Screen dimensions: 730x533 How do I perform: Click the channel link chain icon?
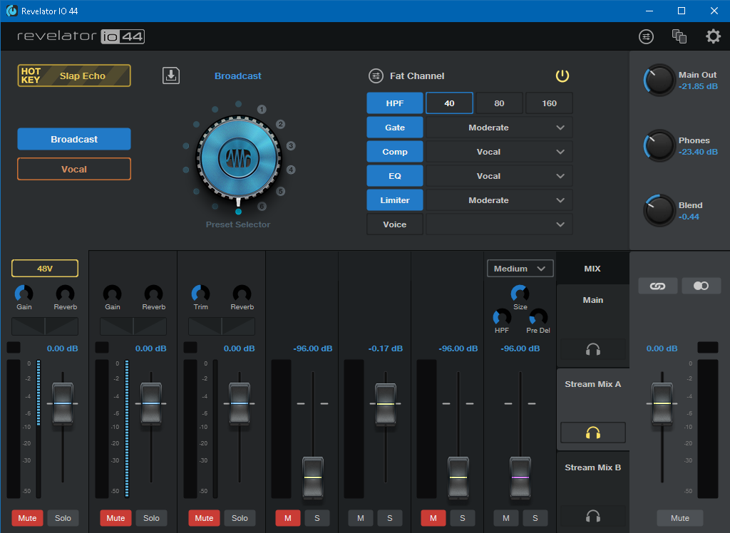point(657,286)
